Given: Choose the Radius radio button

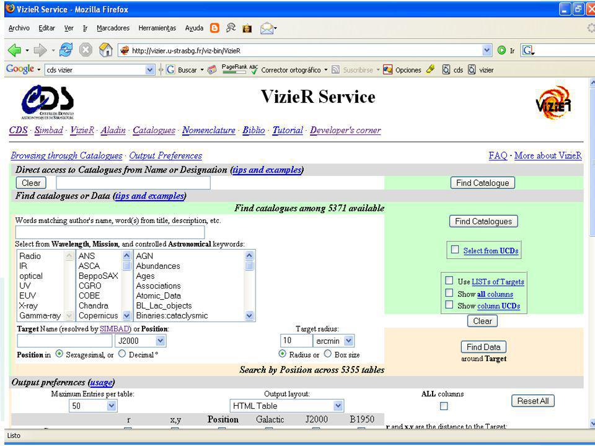Looking at the screenshot, I should tap(283, 354).
